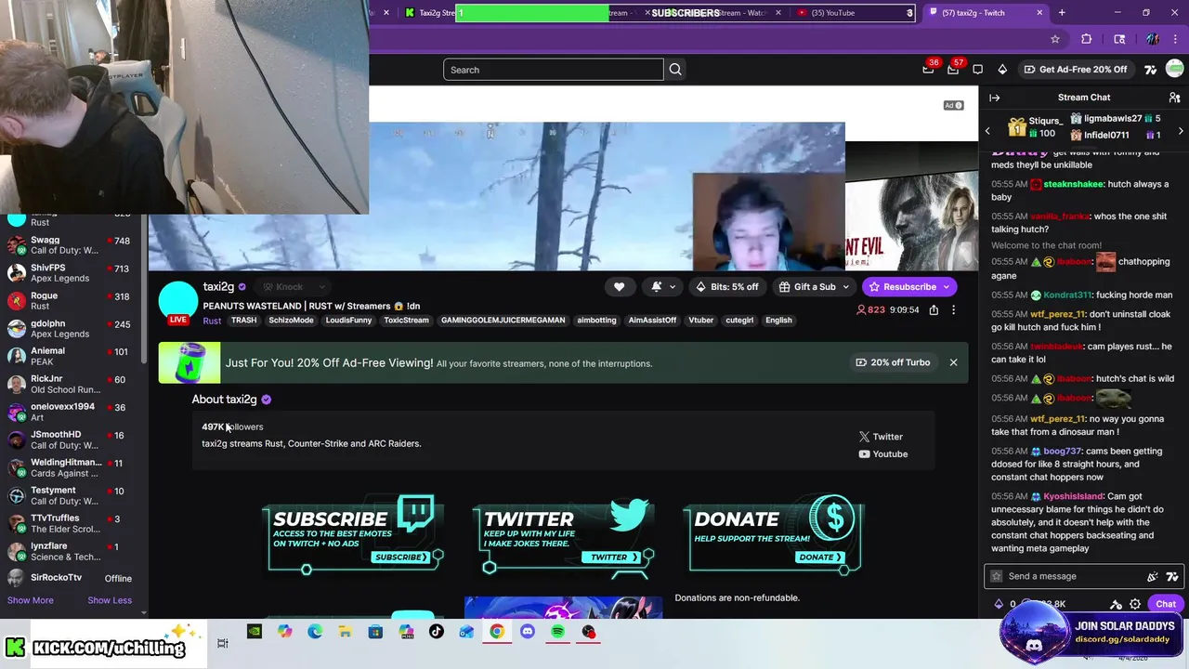The height and width of the screenshot is (669, 1189).
Task: Click the Resubscribe button
Action: pyautogui.click(x=909, y=287)
